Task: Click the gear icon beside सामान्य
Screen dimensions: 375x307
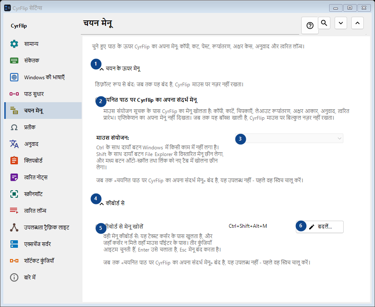Action: (14, 44)
